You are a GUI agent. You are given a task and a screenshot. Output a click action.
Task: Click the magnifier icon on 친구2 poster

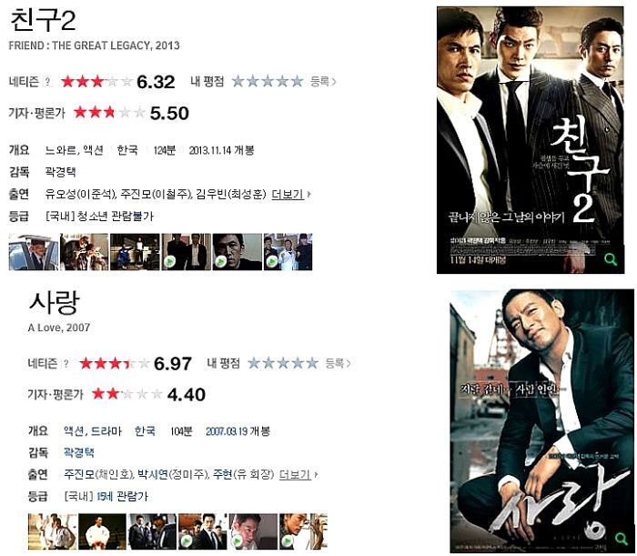[x=611, y=259]
